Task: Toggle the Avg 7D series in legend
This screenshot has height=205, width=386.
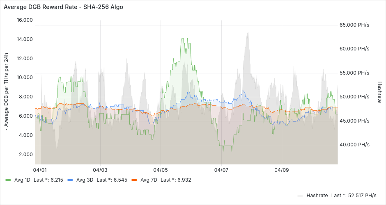Action: pyautogui.click(x=148, y=180)
